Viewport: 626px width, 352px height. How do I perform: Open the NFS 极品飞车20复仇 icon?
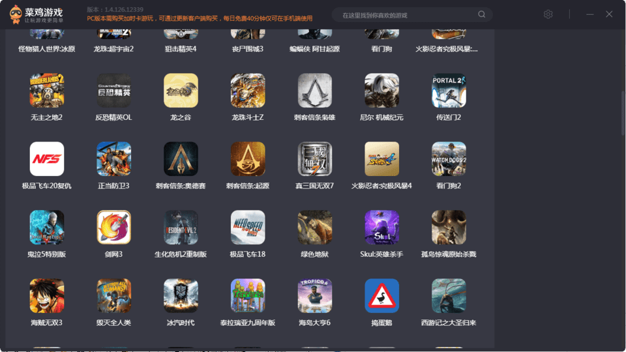click(x=47, y=159)
